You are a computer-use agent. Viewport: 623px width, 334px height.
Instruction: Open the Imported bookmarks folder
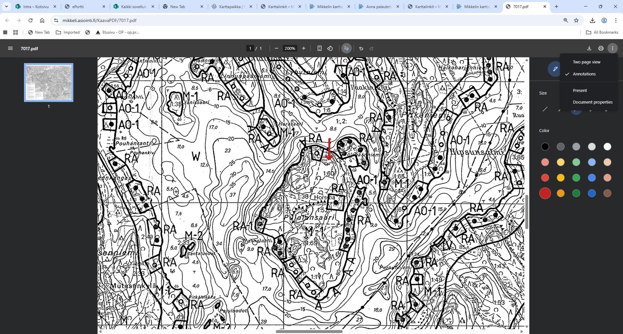(68, 32)
